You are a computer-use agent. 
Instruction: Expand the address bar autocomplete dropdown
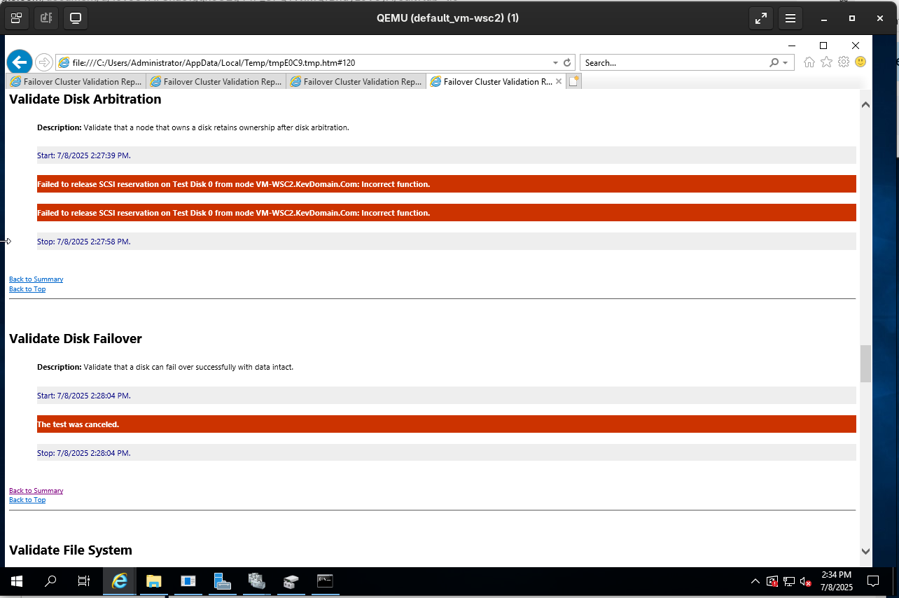pyautogui.click(x=555, y=62)
